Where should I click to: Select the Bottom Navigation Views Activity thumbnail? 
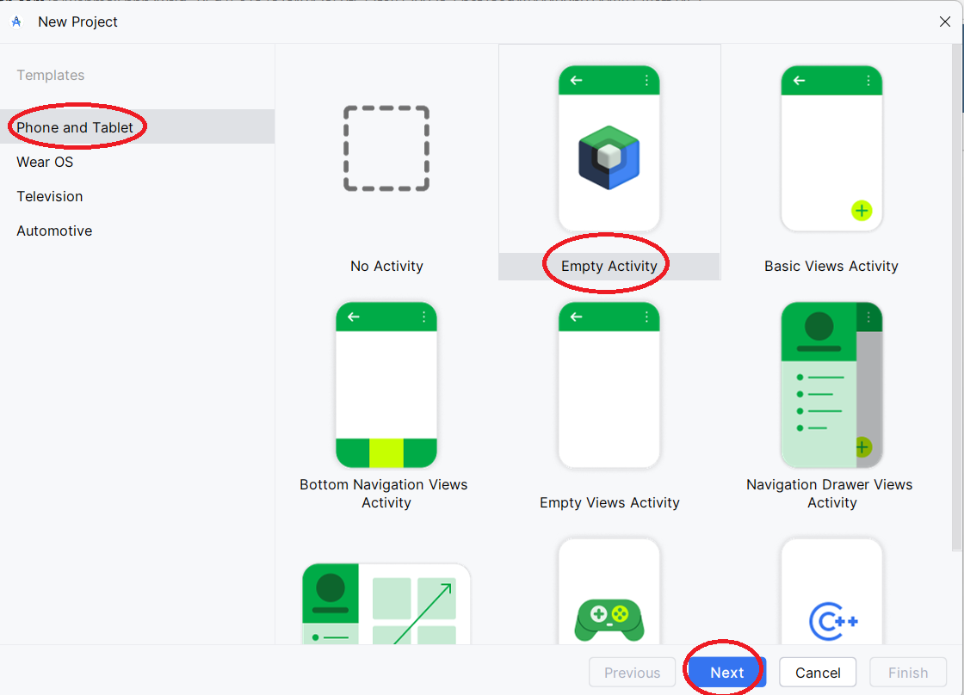(386, 384)
